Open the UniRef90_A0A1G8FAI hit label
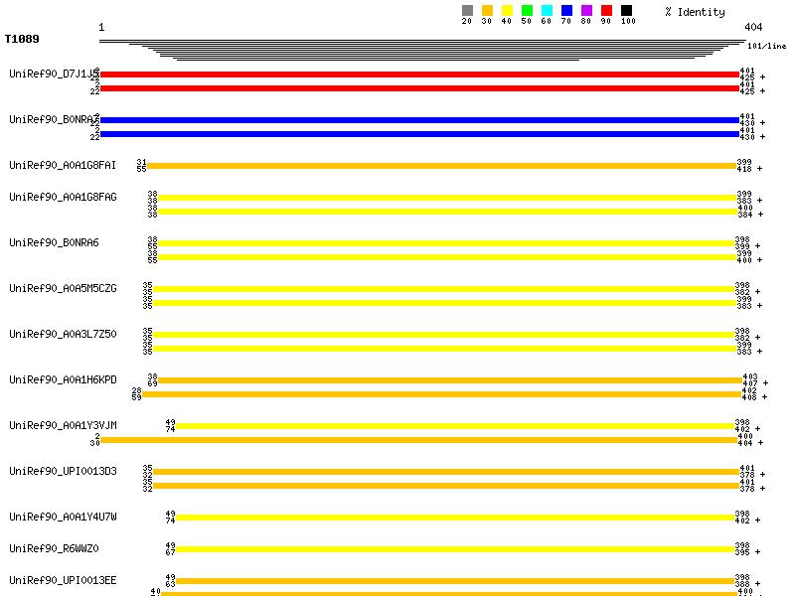The image size is (795, 596). point(63,165)
